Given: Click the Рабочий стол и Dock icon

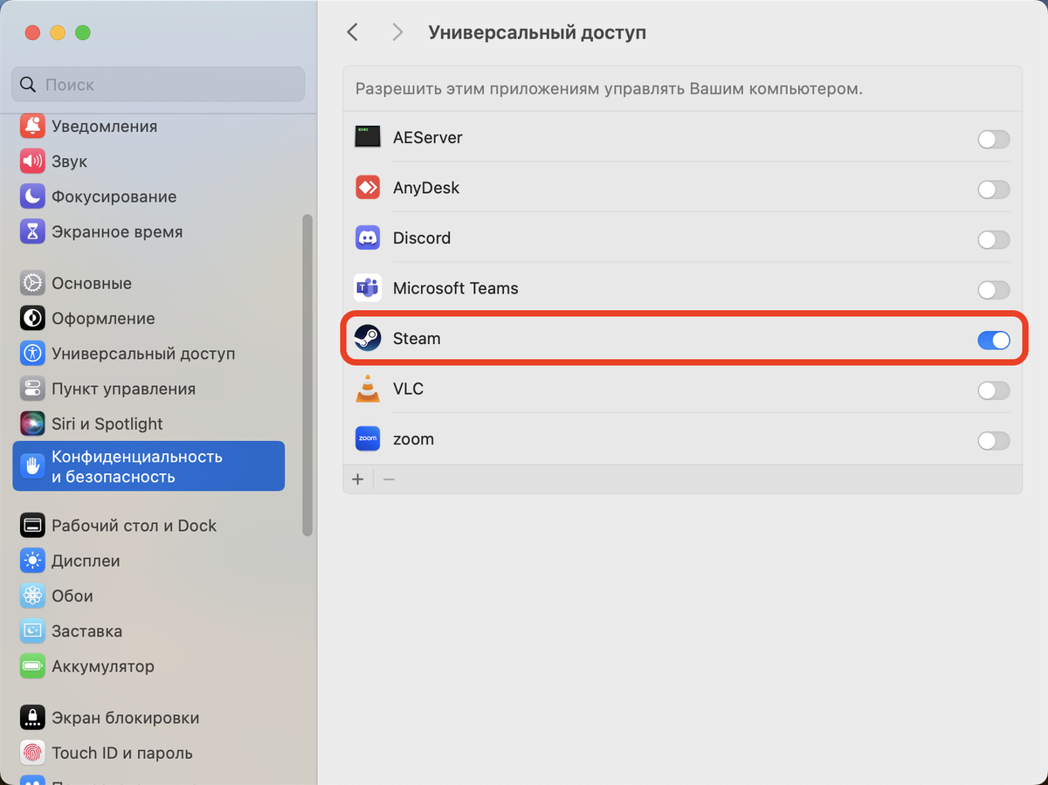Looking at the screenshot, I should 32,526.
